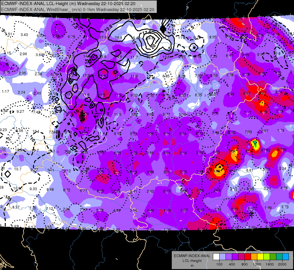Click the white swatch in the LCL-Height legend
Screen dimensions: 294x270
point(216,257)
